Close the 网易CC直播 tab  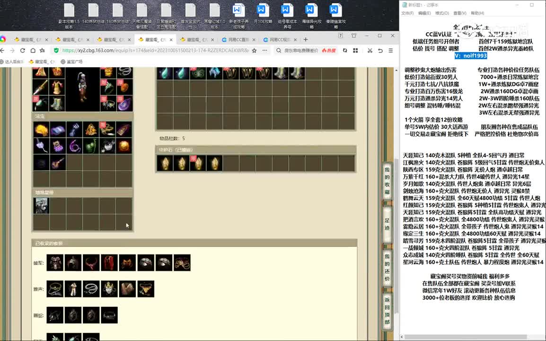(x=254, y=40)
